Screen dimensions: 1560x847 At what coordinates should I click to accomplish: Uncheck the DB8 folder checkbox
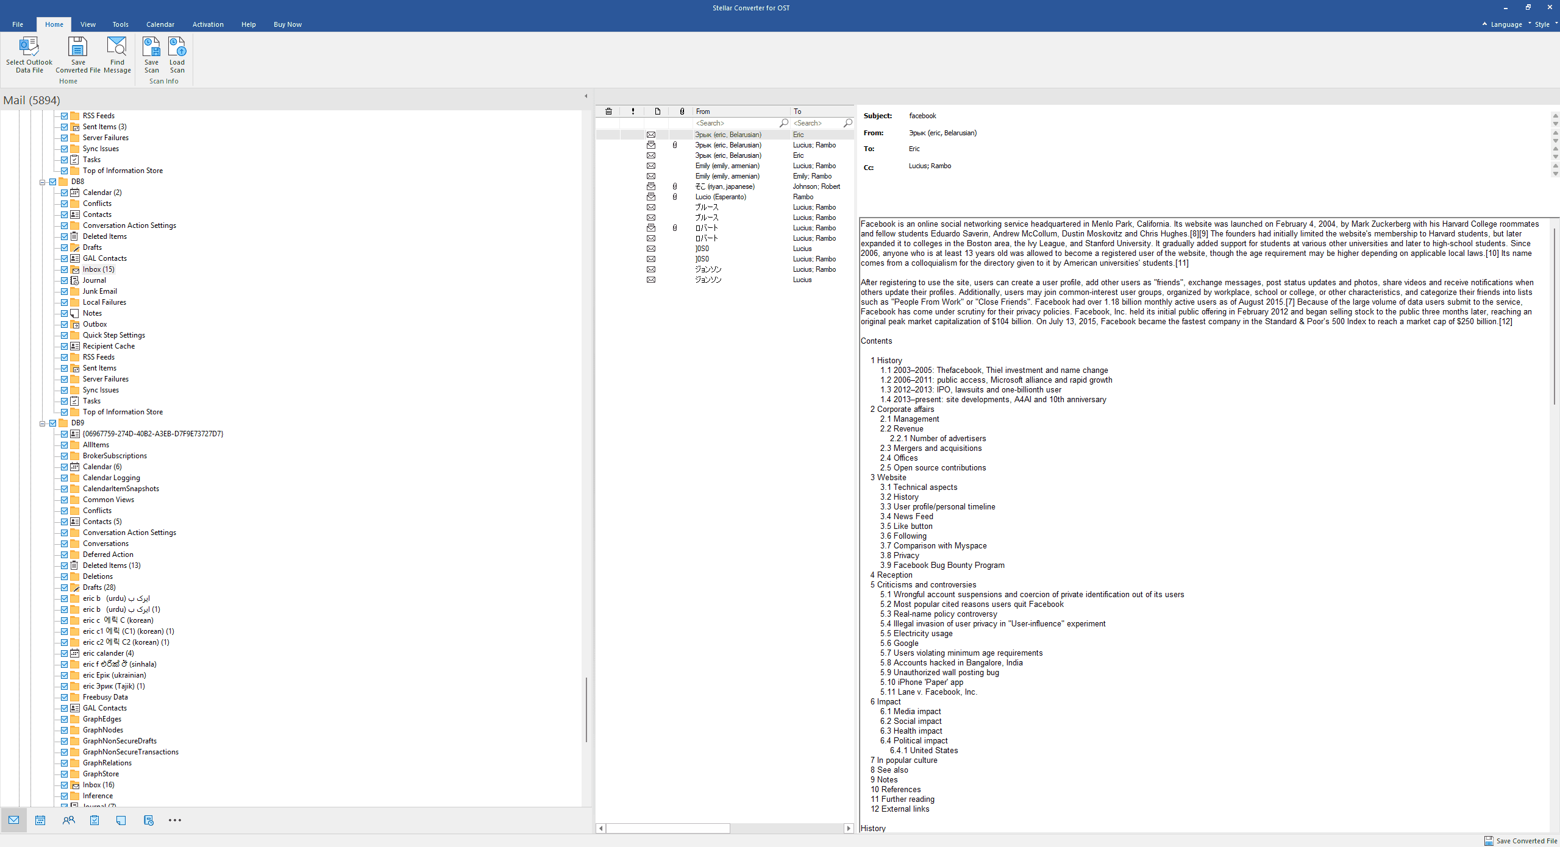point(53,182)
